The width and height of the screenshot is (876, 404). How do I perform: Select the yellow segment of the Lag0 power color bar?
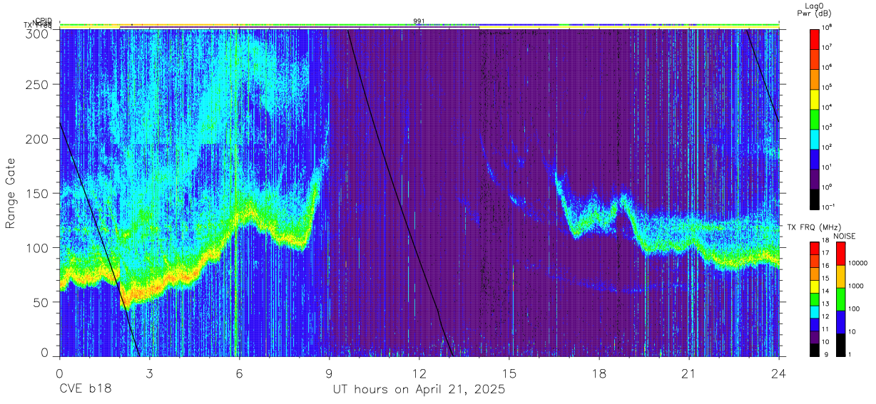pos(815,98)
